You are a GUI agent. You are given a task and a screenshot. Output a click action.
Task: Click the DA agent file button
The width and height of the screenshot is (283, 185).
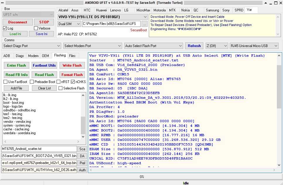click(x=82, y=156)
